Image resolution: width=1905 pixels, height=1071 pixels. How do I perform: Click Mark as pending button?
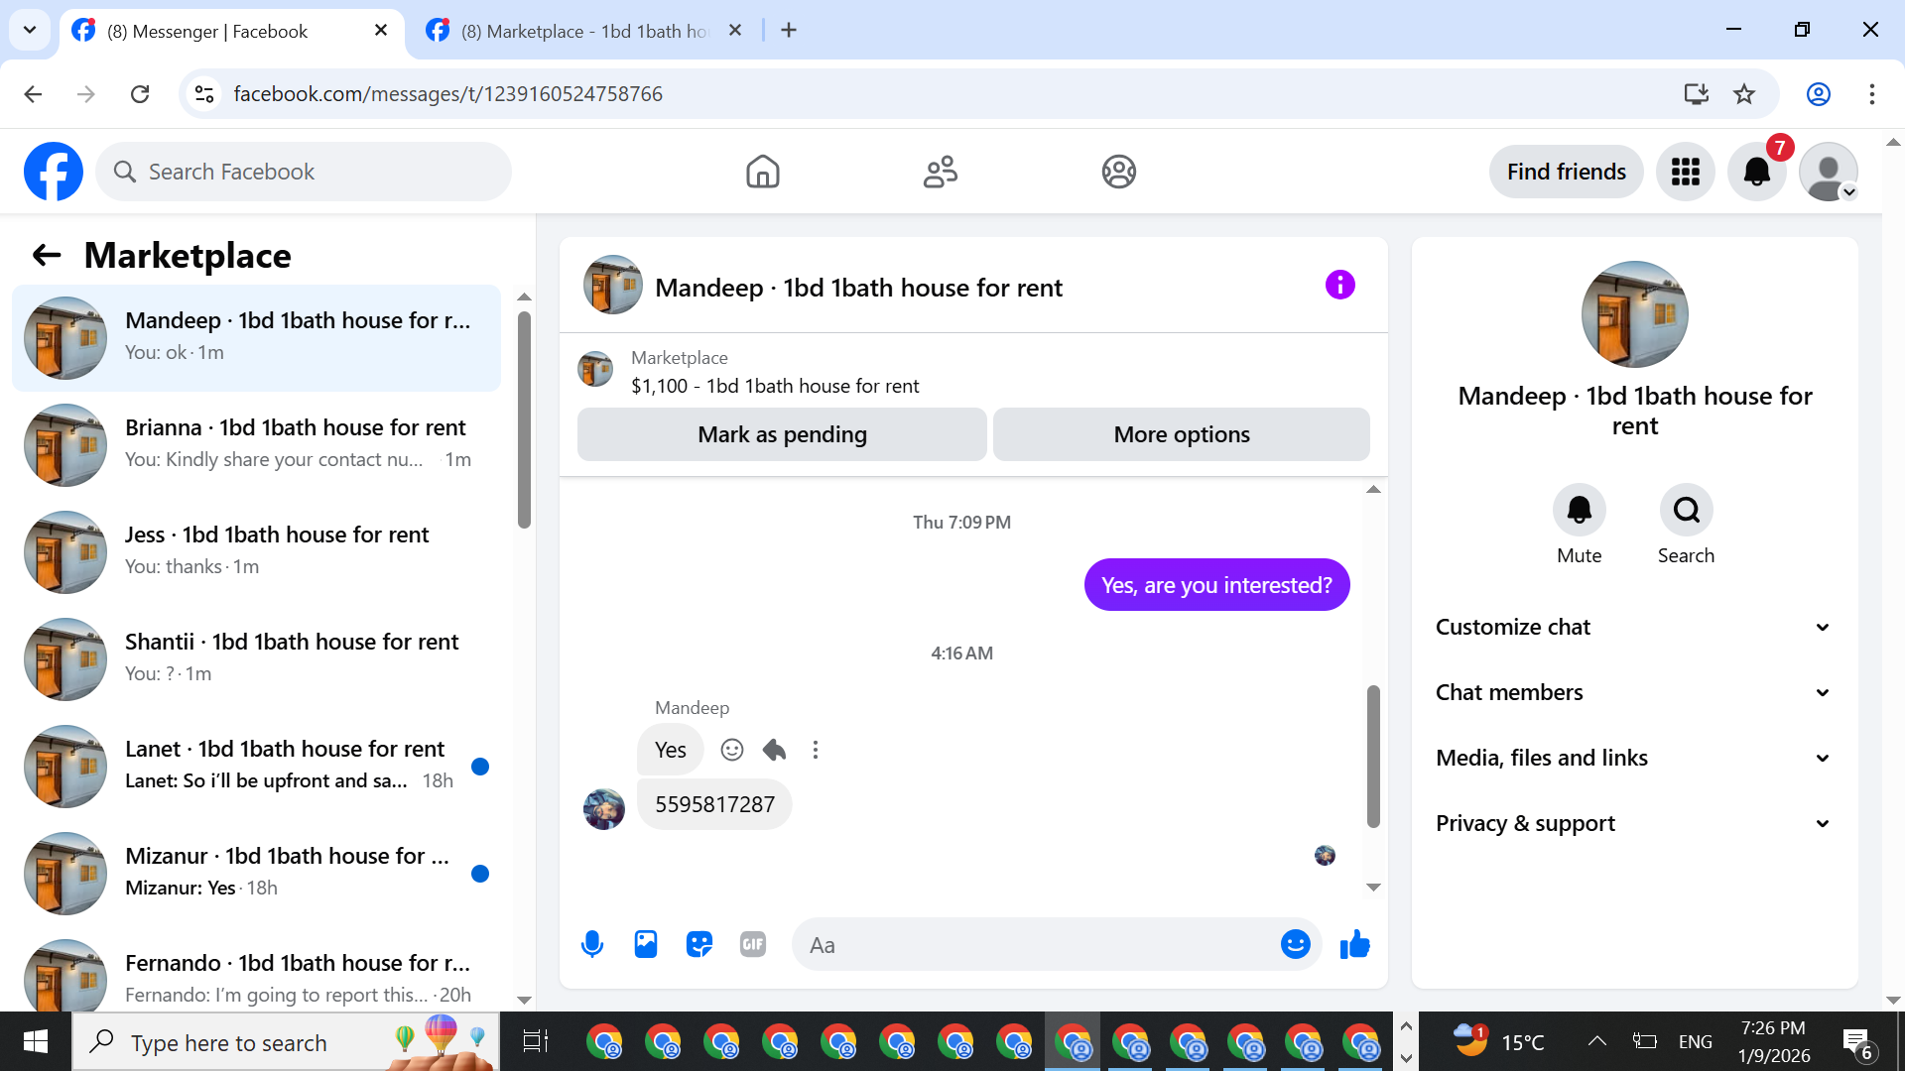782,434
